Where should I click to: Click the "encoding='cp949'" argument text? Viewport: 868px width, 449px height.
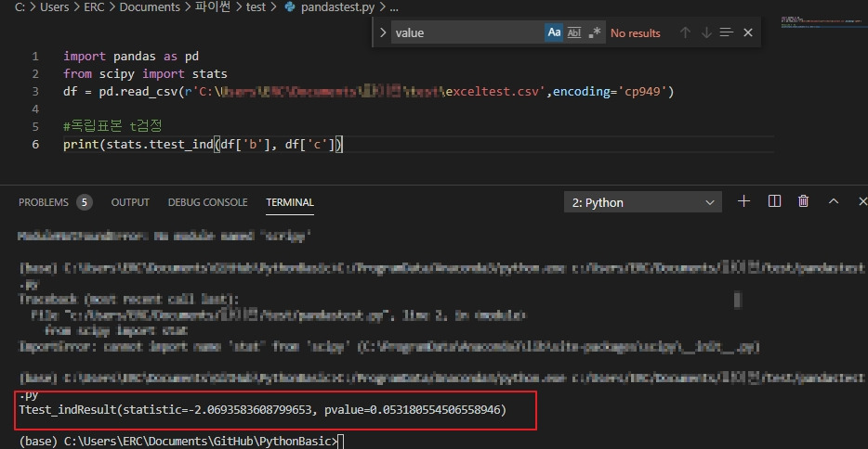[x=610, y=91]
